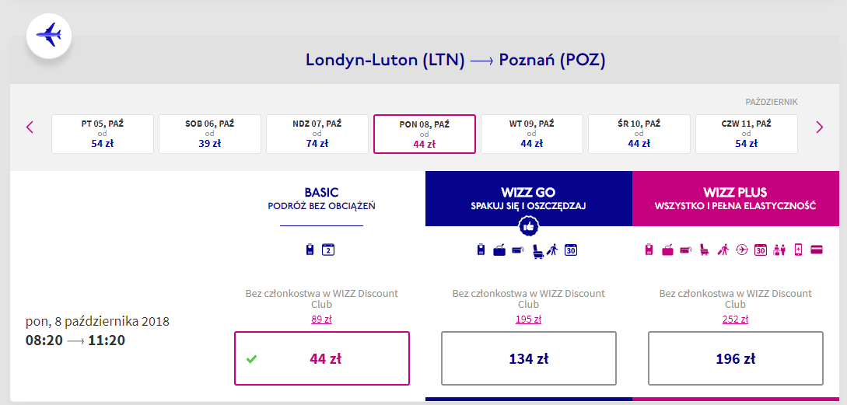Pick the 196 zł WIZZ PLUS fare
The width and height of the screenshot is (847, 405).
point(735,358)
